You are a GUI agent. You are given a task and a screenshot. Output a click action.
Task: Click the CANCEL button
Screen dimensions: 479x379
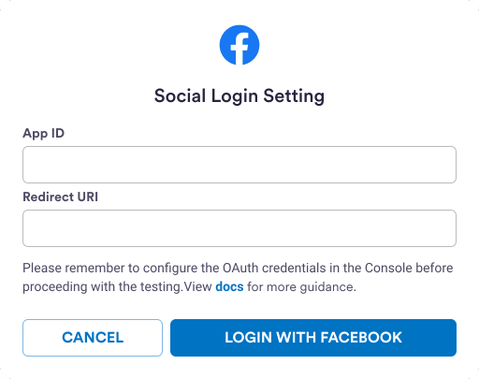[93, 338]
